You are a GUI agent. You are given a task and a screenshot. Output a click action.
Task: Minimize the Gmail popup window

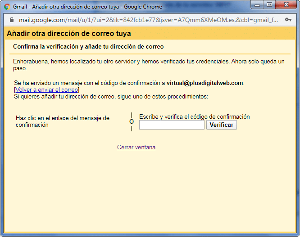(x=258, y=5)
